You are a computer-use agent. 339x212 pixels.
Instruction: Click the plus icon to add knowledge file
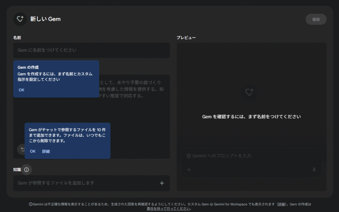(x=162, y=183)
